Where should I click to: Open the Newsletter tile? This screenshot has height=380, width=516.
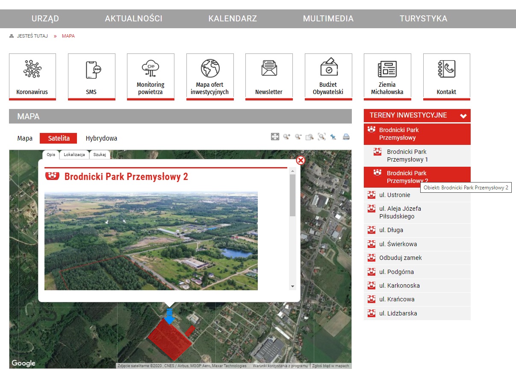point(269,77)
